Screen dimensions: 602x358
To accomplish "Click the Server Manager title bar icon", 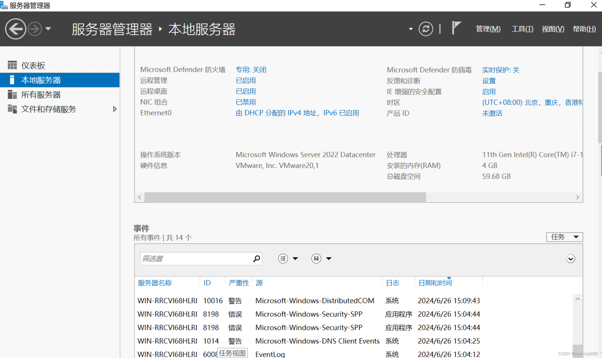I will (4, 5).
